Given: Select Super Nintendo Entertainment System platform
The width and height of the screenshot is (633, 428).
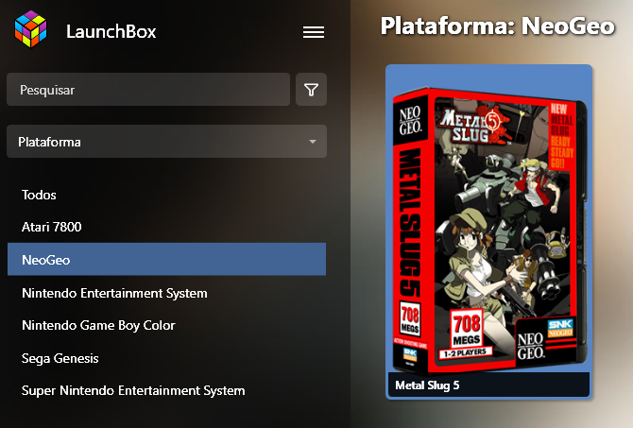Looking at the screenshot, I should pyautogui.click(x=133, y=390).
